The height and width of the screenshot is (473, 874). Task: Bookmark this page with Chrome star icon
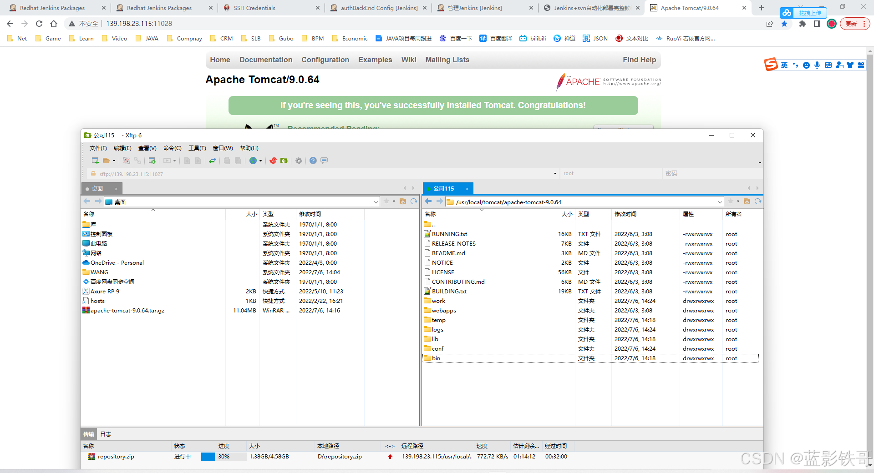tap(784, 24)
